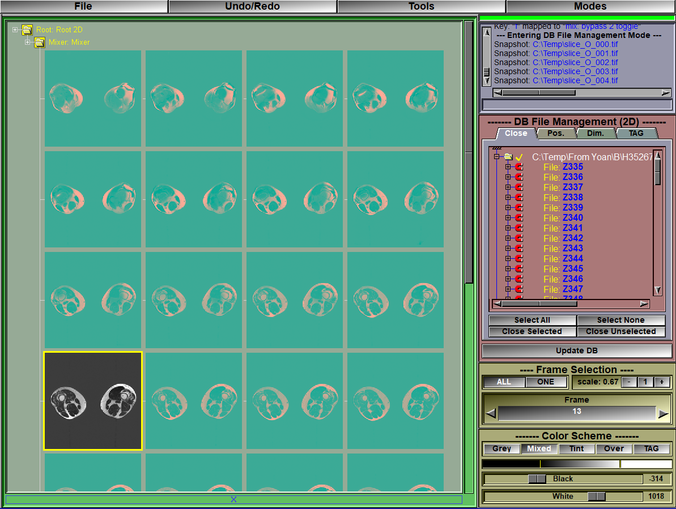Click the red icon next to File Z346
Viewport: 676px width, 509px height.
click(519, 279)
